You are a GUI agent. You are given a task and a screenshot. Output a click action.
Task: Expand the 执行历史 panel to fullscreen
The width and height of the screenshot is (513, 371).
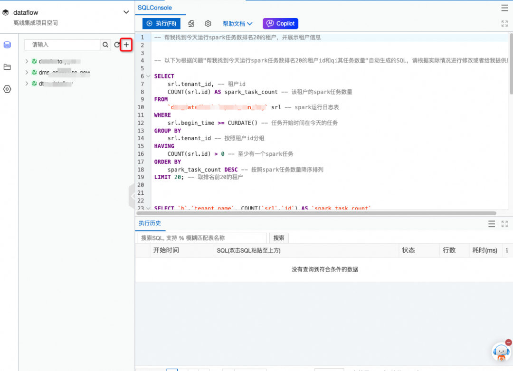(x=504, y=224)
